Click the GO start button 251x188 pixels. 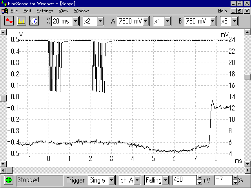click(8, 180)
